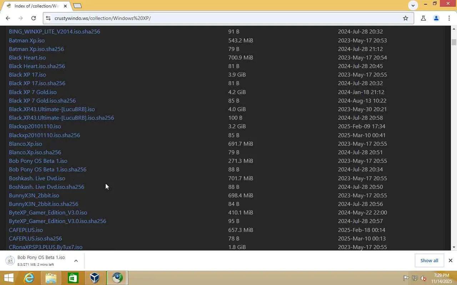Reload the current page
This screenshot has height=285, width=457.
[x=33, y=18]
